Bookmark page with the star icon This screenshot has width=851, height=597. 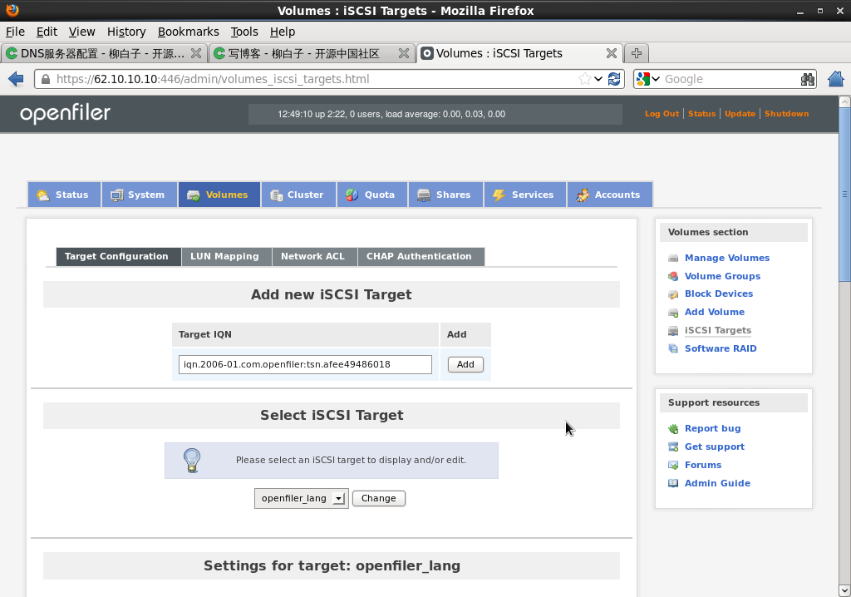(585, 79)
